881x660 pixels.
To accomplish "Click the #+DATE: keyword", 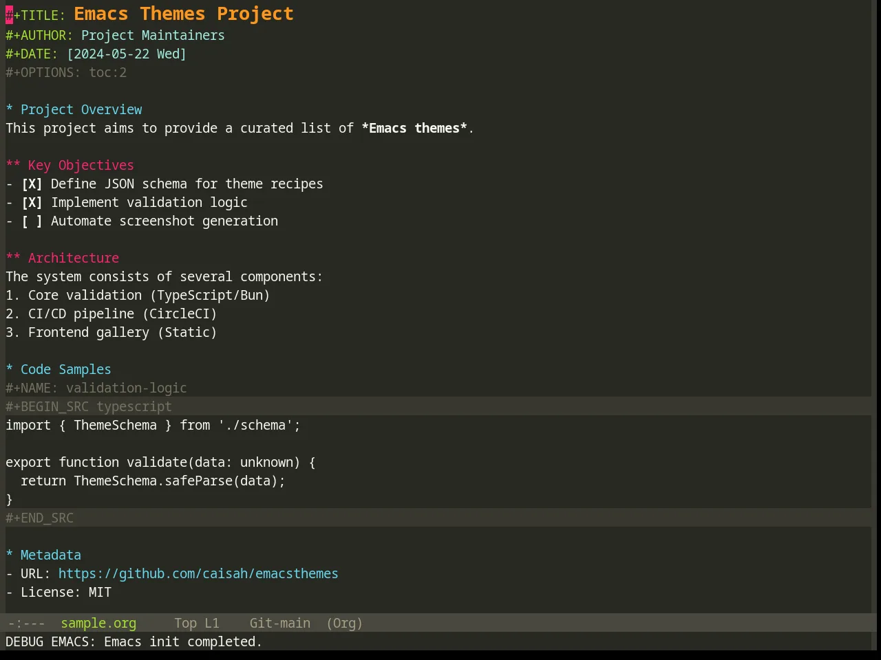I will point(32,54).
